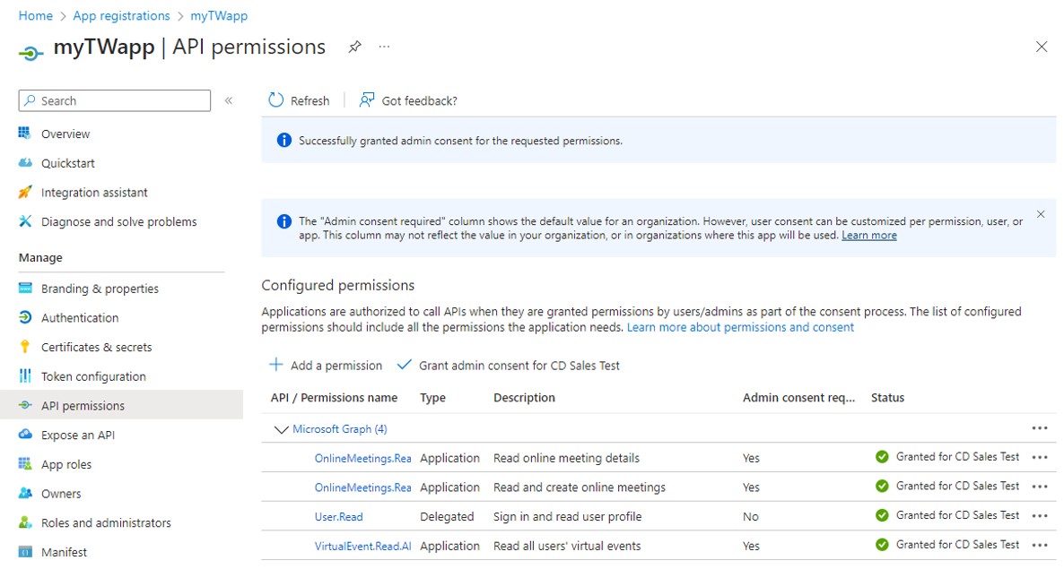Open the User.Read permission

(x=338, y=516)
